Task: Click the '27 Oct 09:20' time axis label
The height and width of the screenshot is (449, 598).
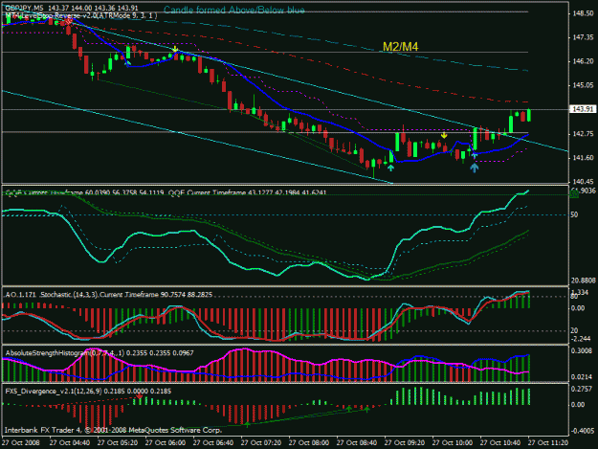Action: coord(405,443)
